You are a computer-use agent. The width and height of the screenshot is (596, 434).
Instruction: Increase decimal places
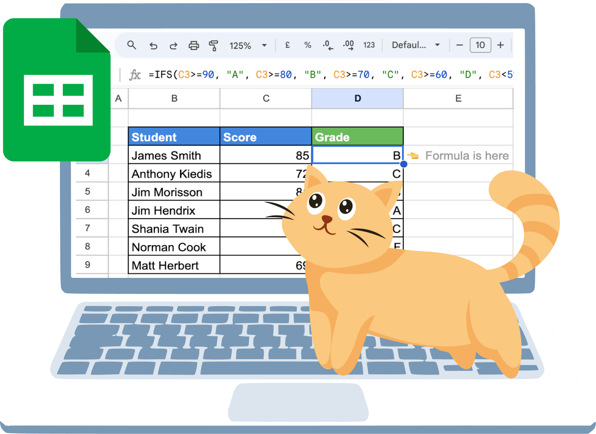click(348, 45)
